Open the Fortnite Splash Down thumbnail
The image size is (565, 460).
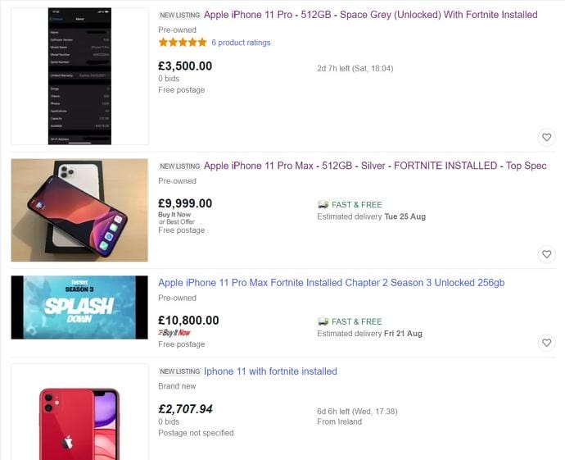(x=79, y=307)
